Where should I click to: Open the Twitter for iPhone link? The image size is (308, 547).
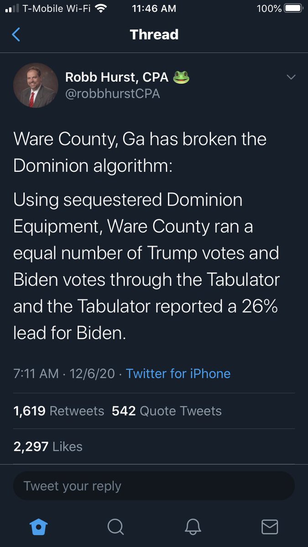[178, 374]
